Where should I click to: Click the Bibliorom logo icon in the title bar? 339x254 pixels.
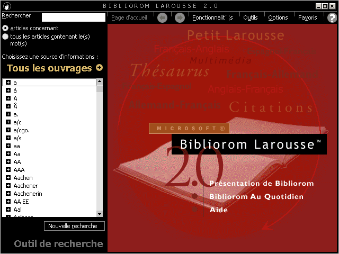click(x=7, y=6)
